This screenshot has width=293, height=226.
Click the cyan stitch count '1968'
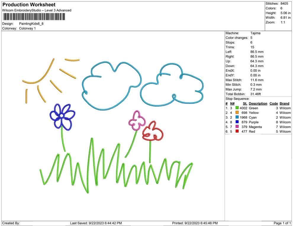point(244,117)
